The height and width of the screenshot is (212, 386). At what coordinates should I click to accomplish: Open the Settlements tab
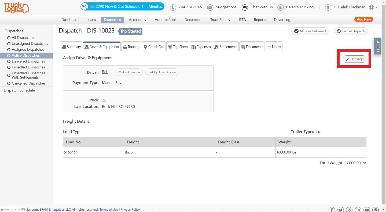(226, 46)
